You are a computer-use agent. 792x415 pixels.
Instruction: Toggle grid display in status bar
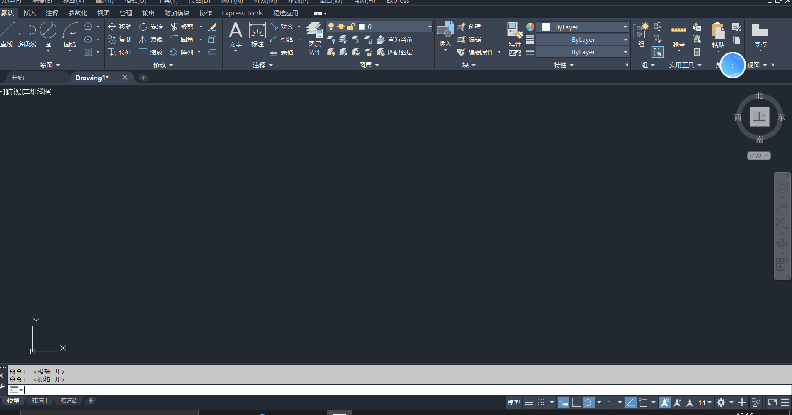[x=529, y=403]
